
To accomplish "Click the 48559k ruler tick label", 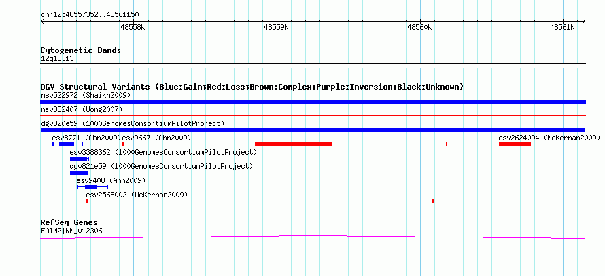I will click(276, 27).
